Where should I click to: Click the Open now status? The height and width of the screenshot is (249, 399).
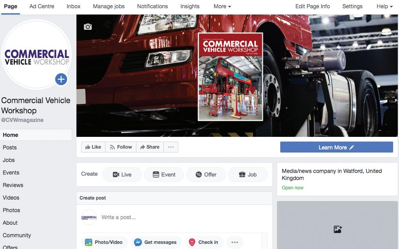click(292, 188)
